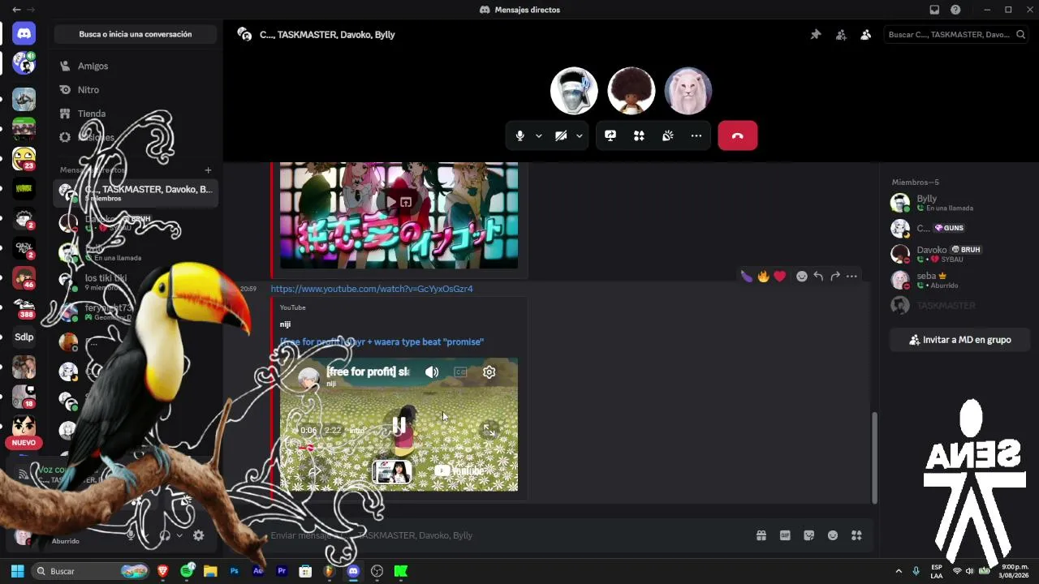1039x584 pixels.
Task: Open more message actions (three dots)
Action: point(851,277)
